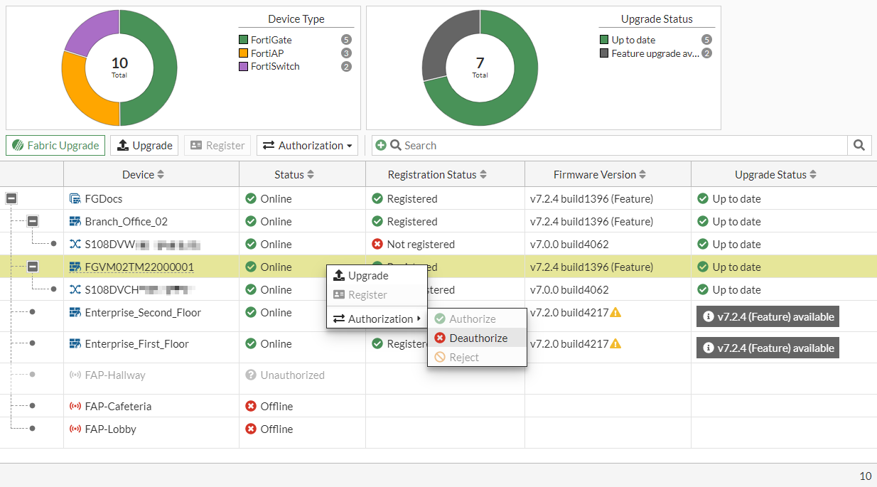Collapse the Branch_Office_02 tree node
This screenshot has height=487, width=877.
click(33, 221)
